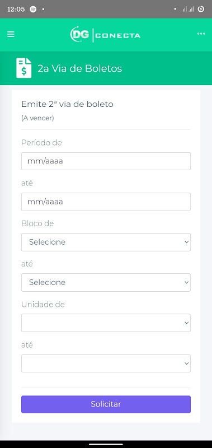212x448 pixels.
Task: Tap the circular battery status icon
Action: pyautogui.click(x=201, y=9)
